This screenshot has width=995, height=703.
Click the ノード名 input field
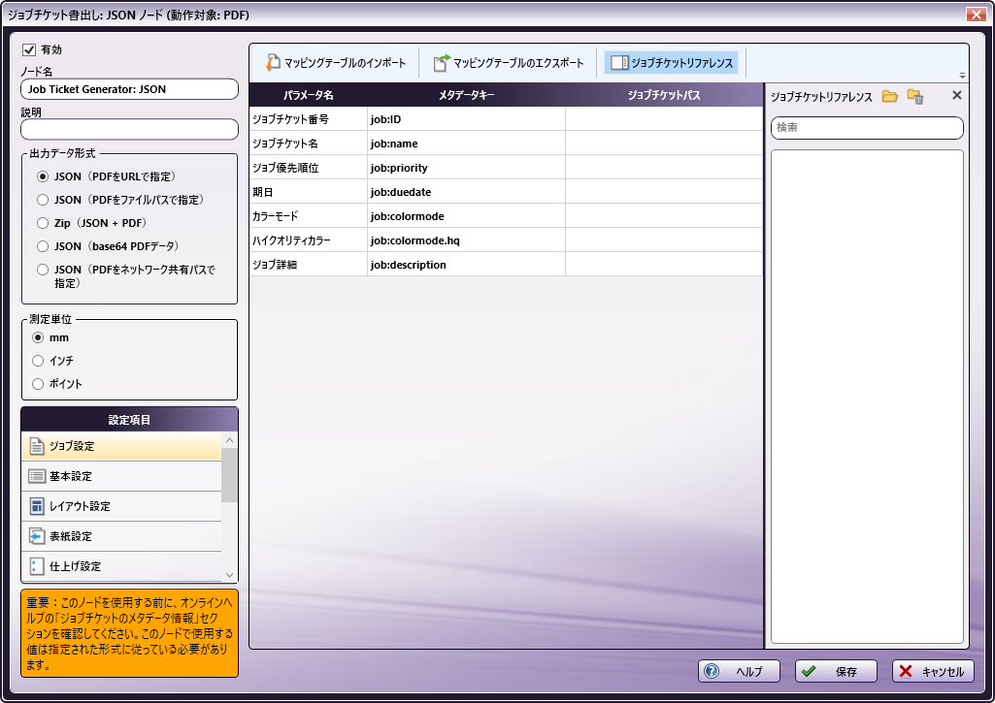click(129, 89)
